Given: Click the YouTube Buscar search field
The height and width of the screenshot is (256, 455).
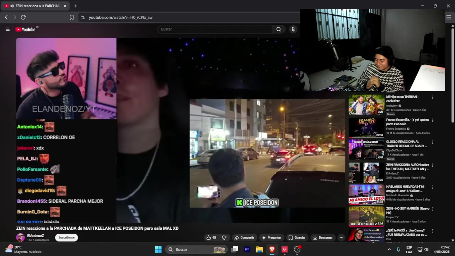Looking at the screenshot, I should [x=215, y=29].
